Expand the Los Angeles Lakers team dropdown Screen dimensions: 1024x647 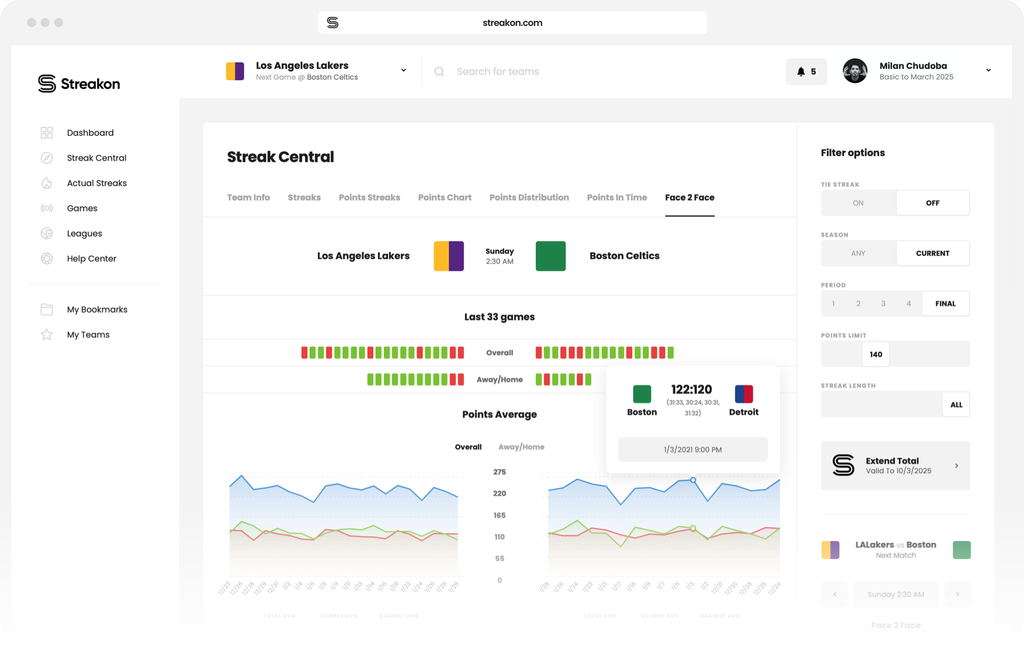(404, 70)
